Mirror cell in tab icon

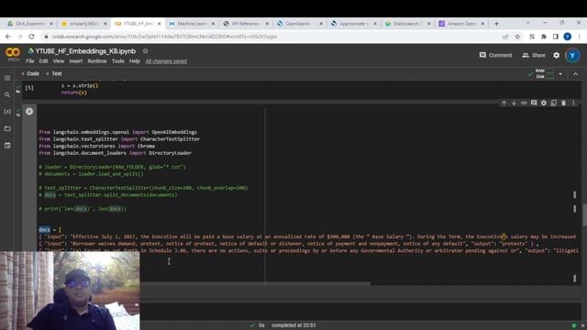[553, 103]
